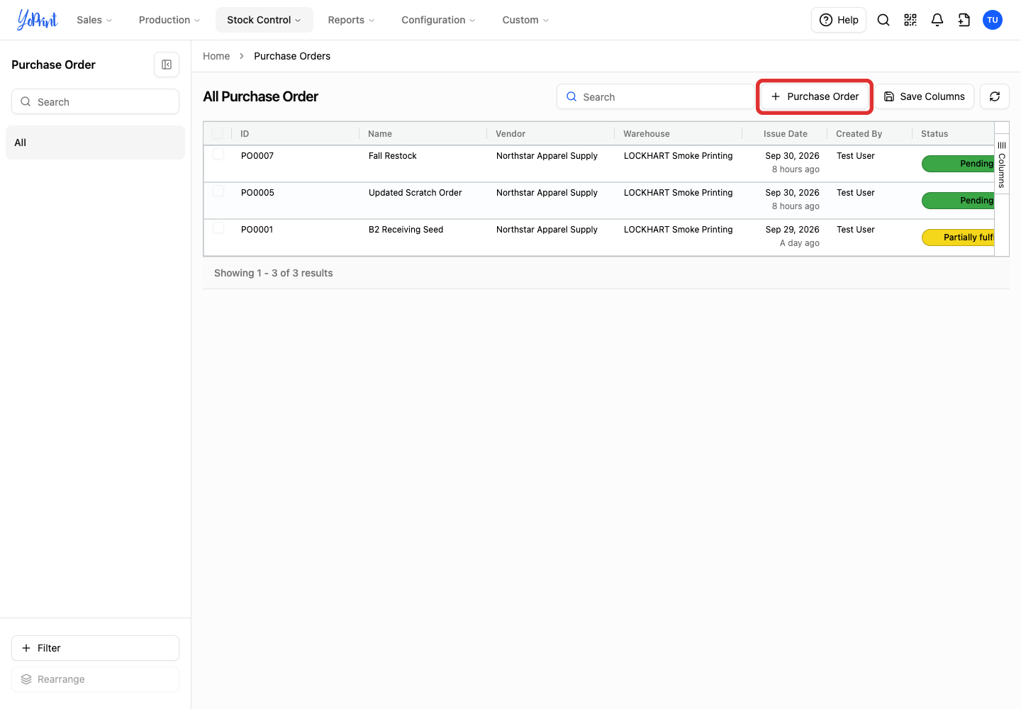Add a Filter in the sidebar

click(95, 648)
